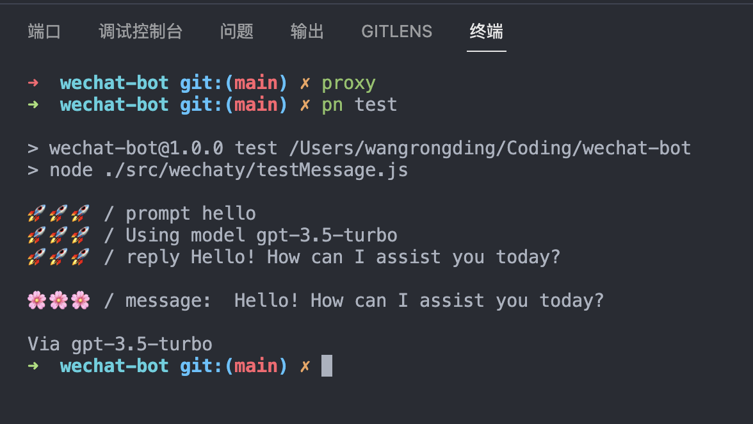The height and width of the screenshot is (424, 753).
Task: Click the "proxy" command text
Action: (x=348, y=83)
